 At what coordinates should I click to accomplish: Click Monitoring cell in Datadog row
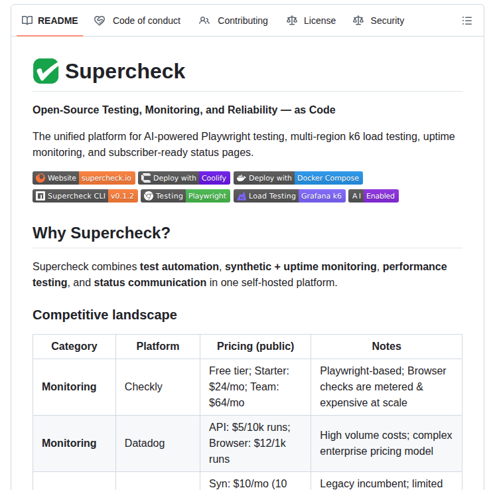tap(74, 444)
